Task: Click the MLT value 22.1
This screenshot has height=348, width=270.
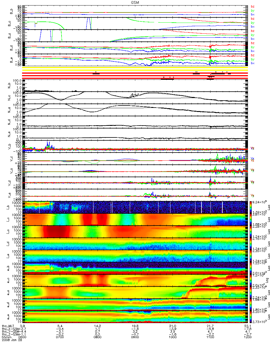Action: [247, 326]
